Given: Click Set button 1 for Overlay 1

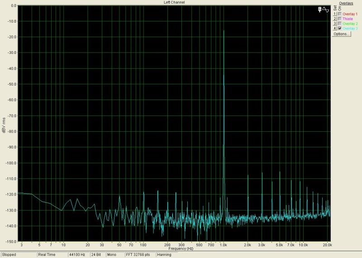Looking at the screenshot, I should coord(335,14).
